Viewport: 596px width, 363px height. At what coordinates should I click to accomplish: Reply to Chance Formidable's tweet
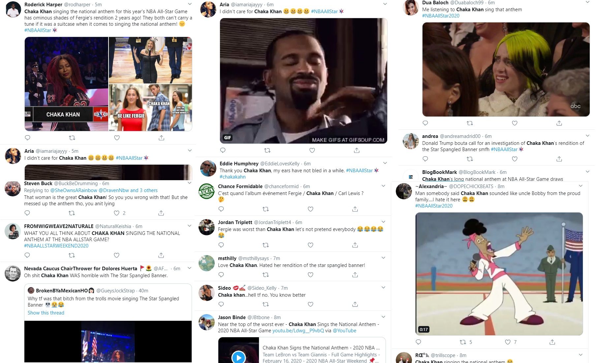[x=221, y=209]
